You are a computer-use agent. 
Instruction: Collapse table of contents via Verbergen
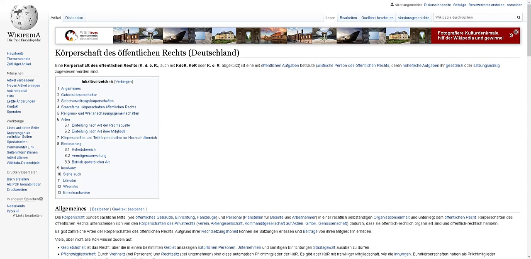click(123, 82)
